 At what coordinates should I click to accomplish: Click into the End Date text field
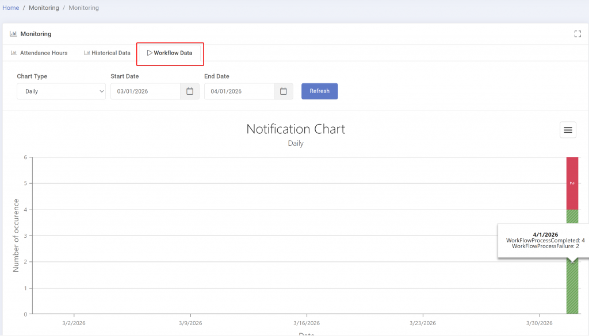point(239,91)
